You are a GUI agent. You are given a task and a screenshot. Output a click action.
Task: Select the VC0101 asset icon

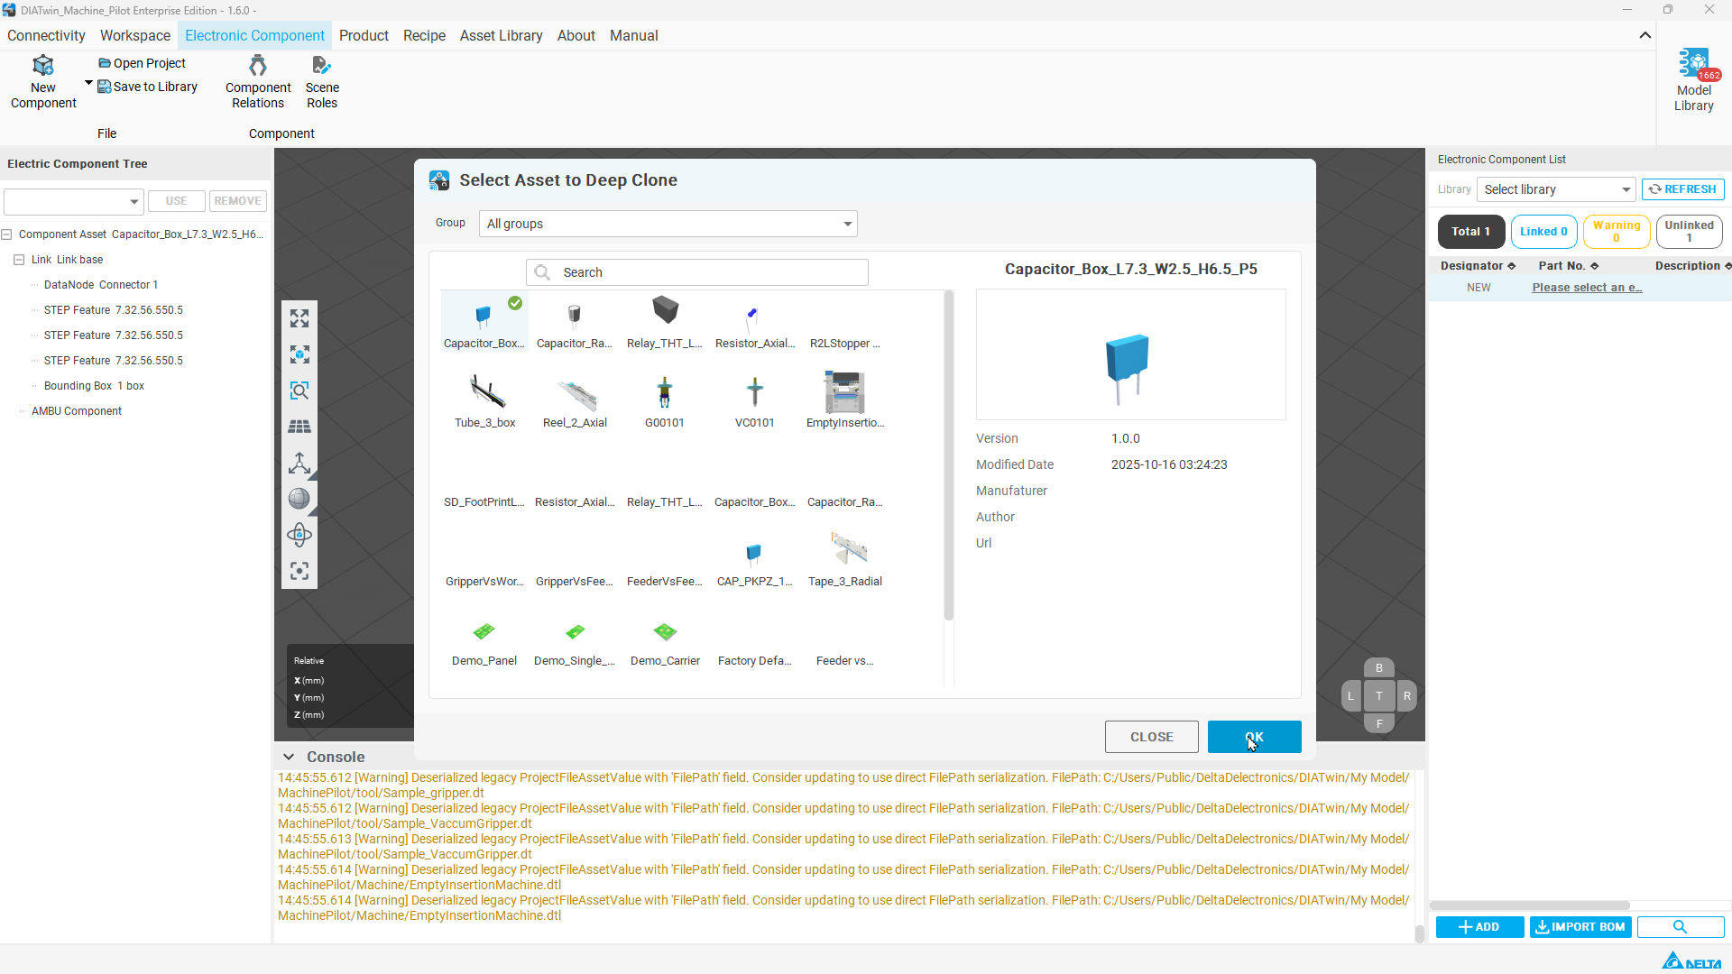click(x=755, y=392)
